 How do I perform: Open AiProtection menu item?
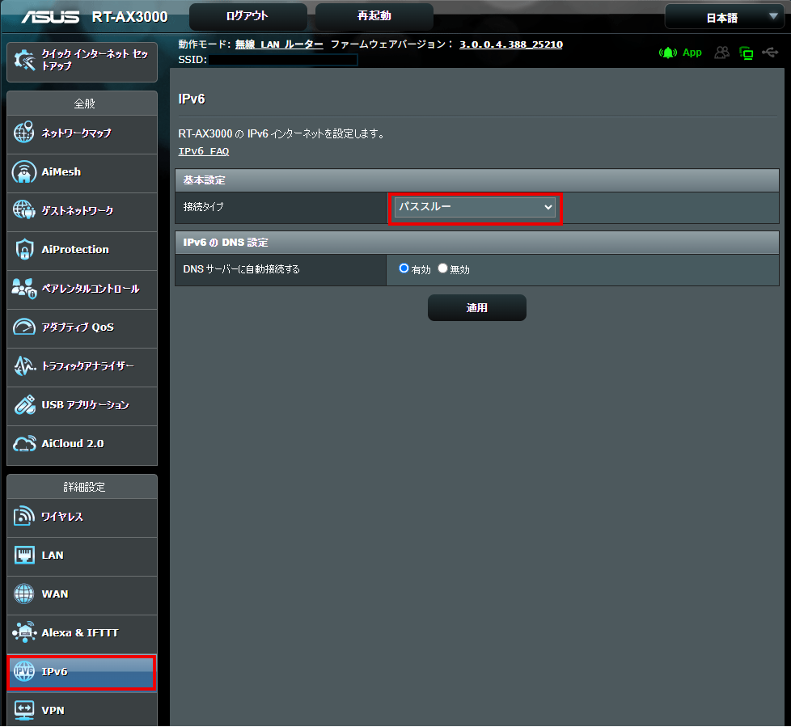click(x=82, y=251)
